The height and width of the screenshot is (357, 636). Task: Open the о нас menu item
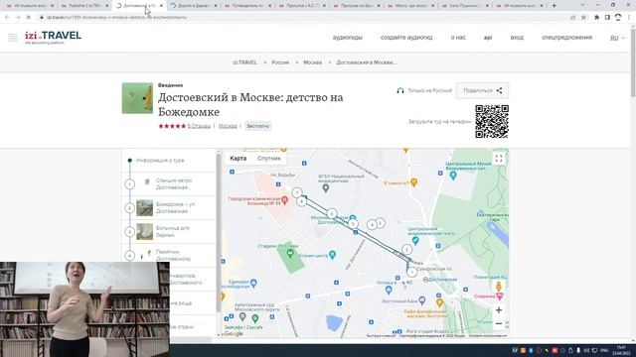(458, 38)
